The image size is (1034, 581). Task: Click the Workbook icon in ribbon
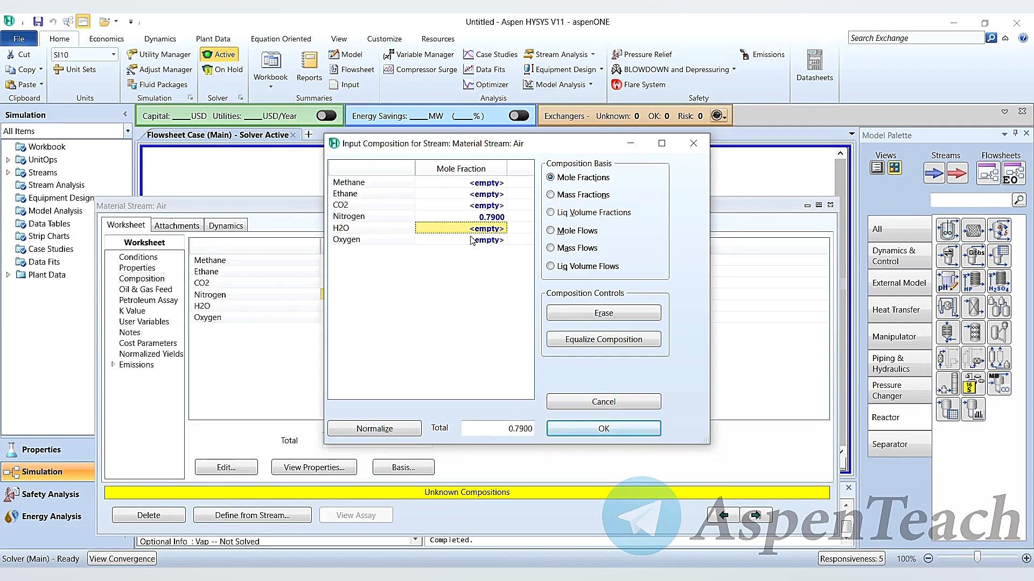tap(270, 61)
